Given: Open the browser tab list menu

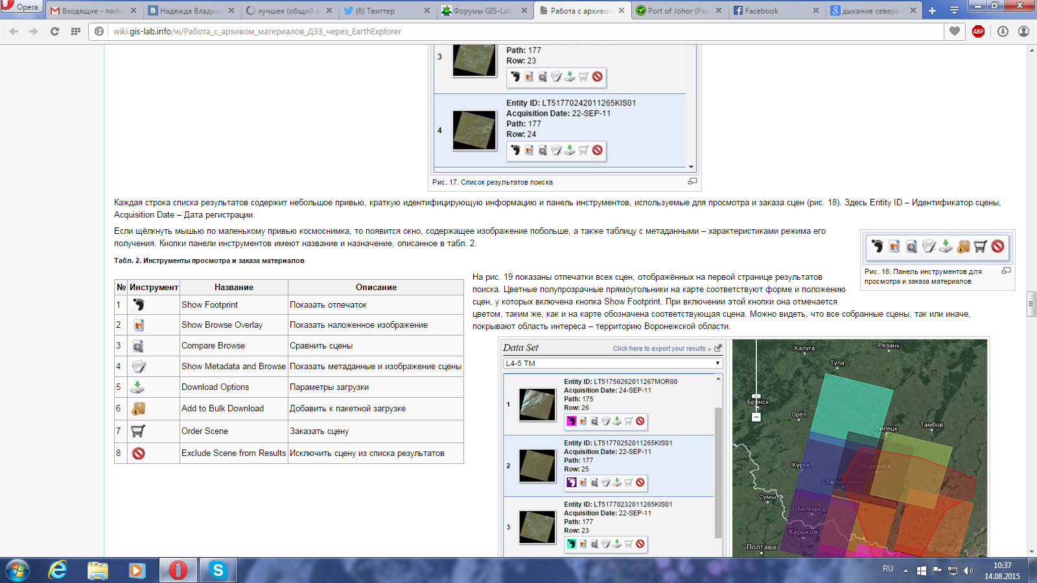Looking at the screenshot, I should (x=955, y=10).
